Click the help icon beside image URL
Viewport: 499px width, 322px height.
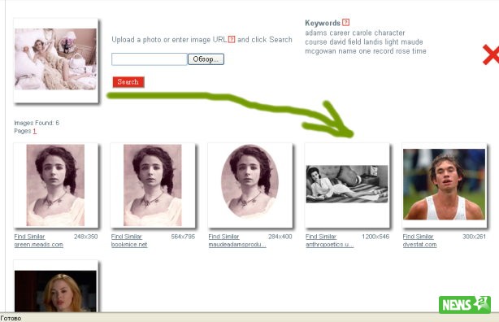232,40
